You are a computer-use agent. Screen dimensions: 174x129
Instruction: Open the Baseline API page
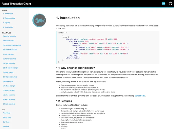(x=6, y=126)
